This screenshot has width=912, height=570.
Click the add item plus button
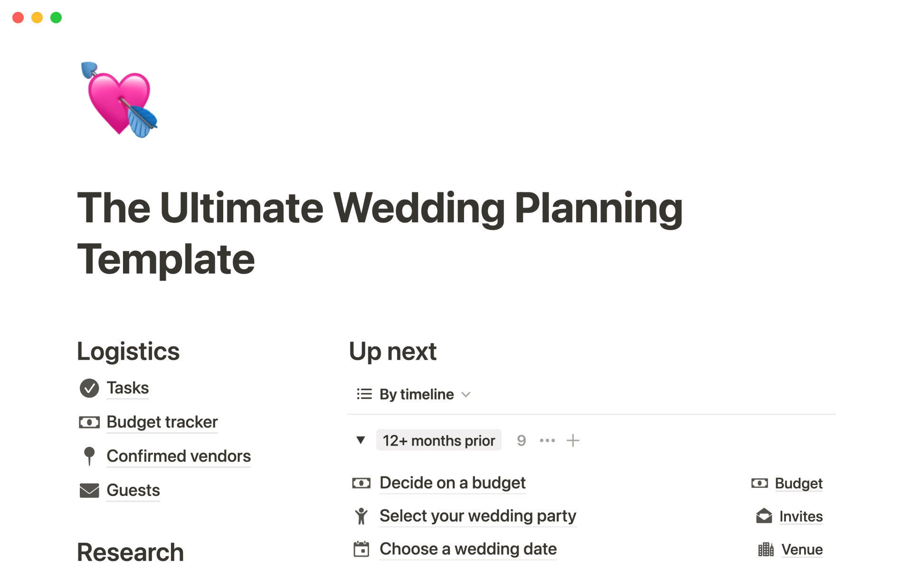coord(572,439)
